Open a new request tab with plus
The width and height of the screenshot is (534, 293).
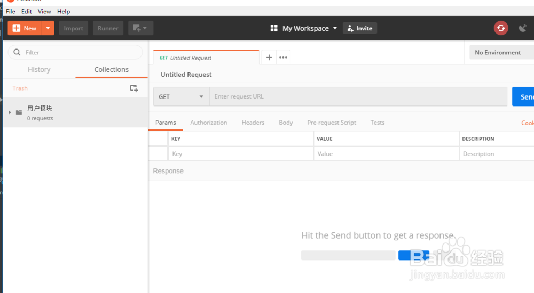pos(269,58)
